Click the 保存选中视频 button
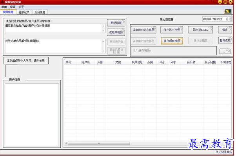 click(x=172, y=30)
